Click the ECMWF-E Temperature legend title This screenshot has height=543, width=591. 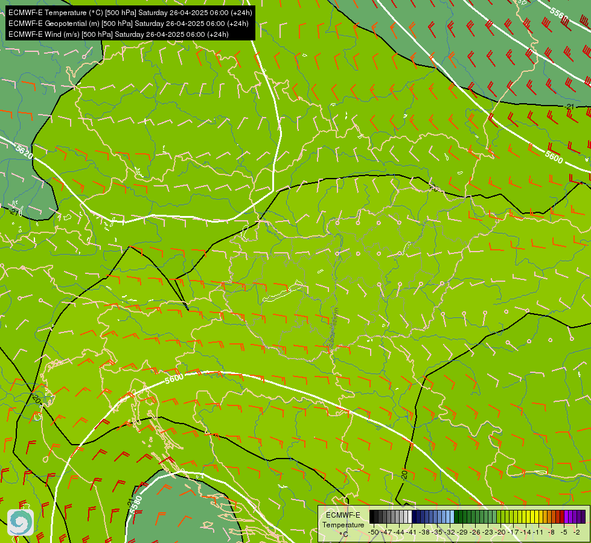point(343,520)
